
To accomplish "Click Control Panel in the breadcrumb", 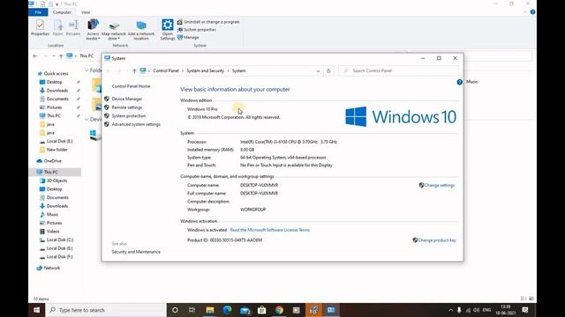I will [166, 70].
